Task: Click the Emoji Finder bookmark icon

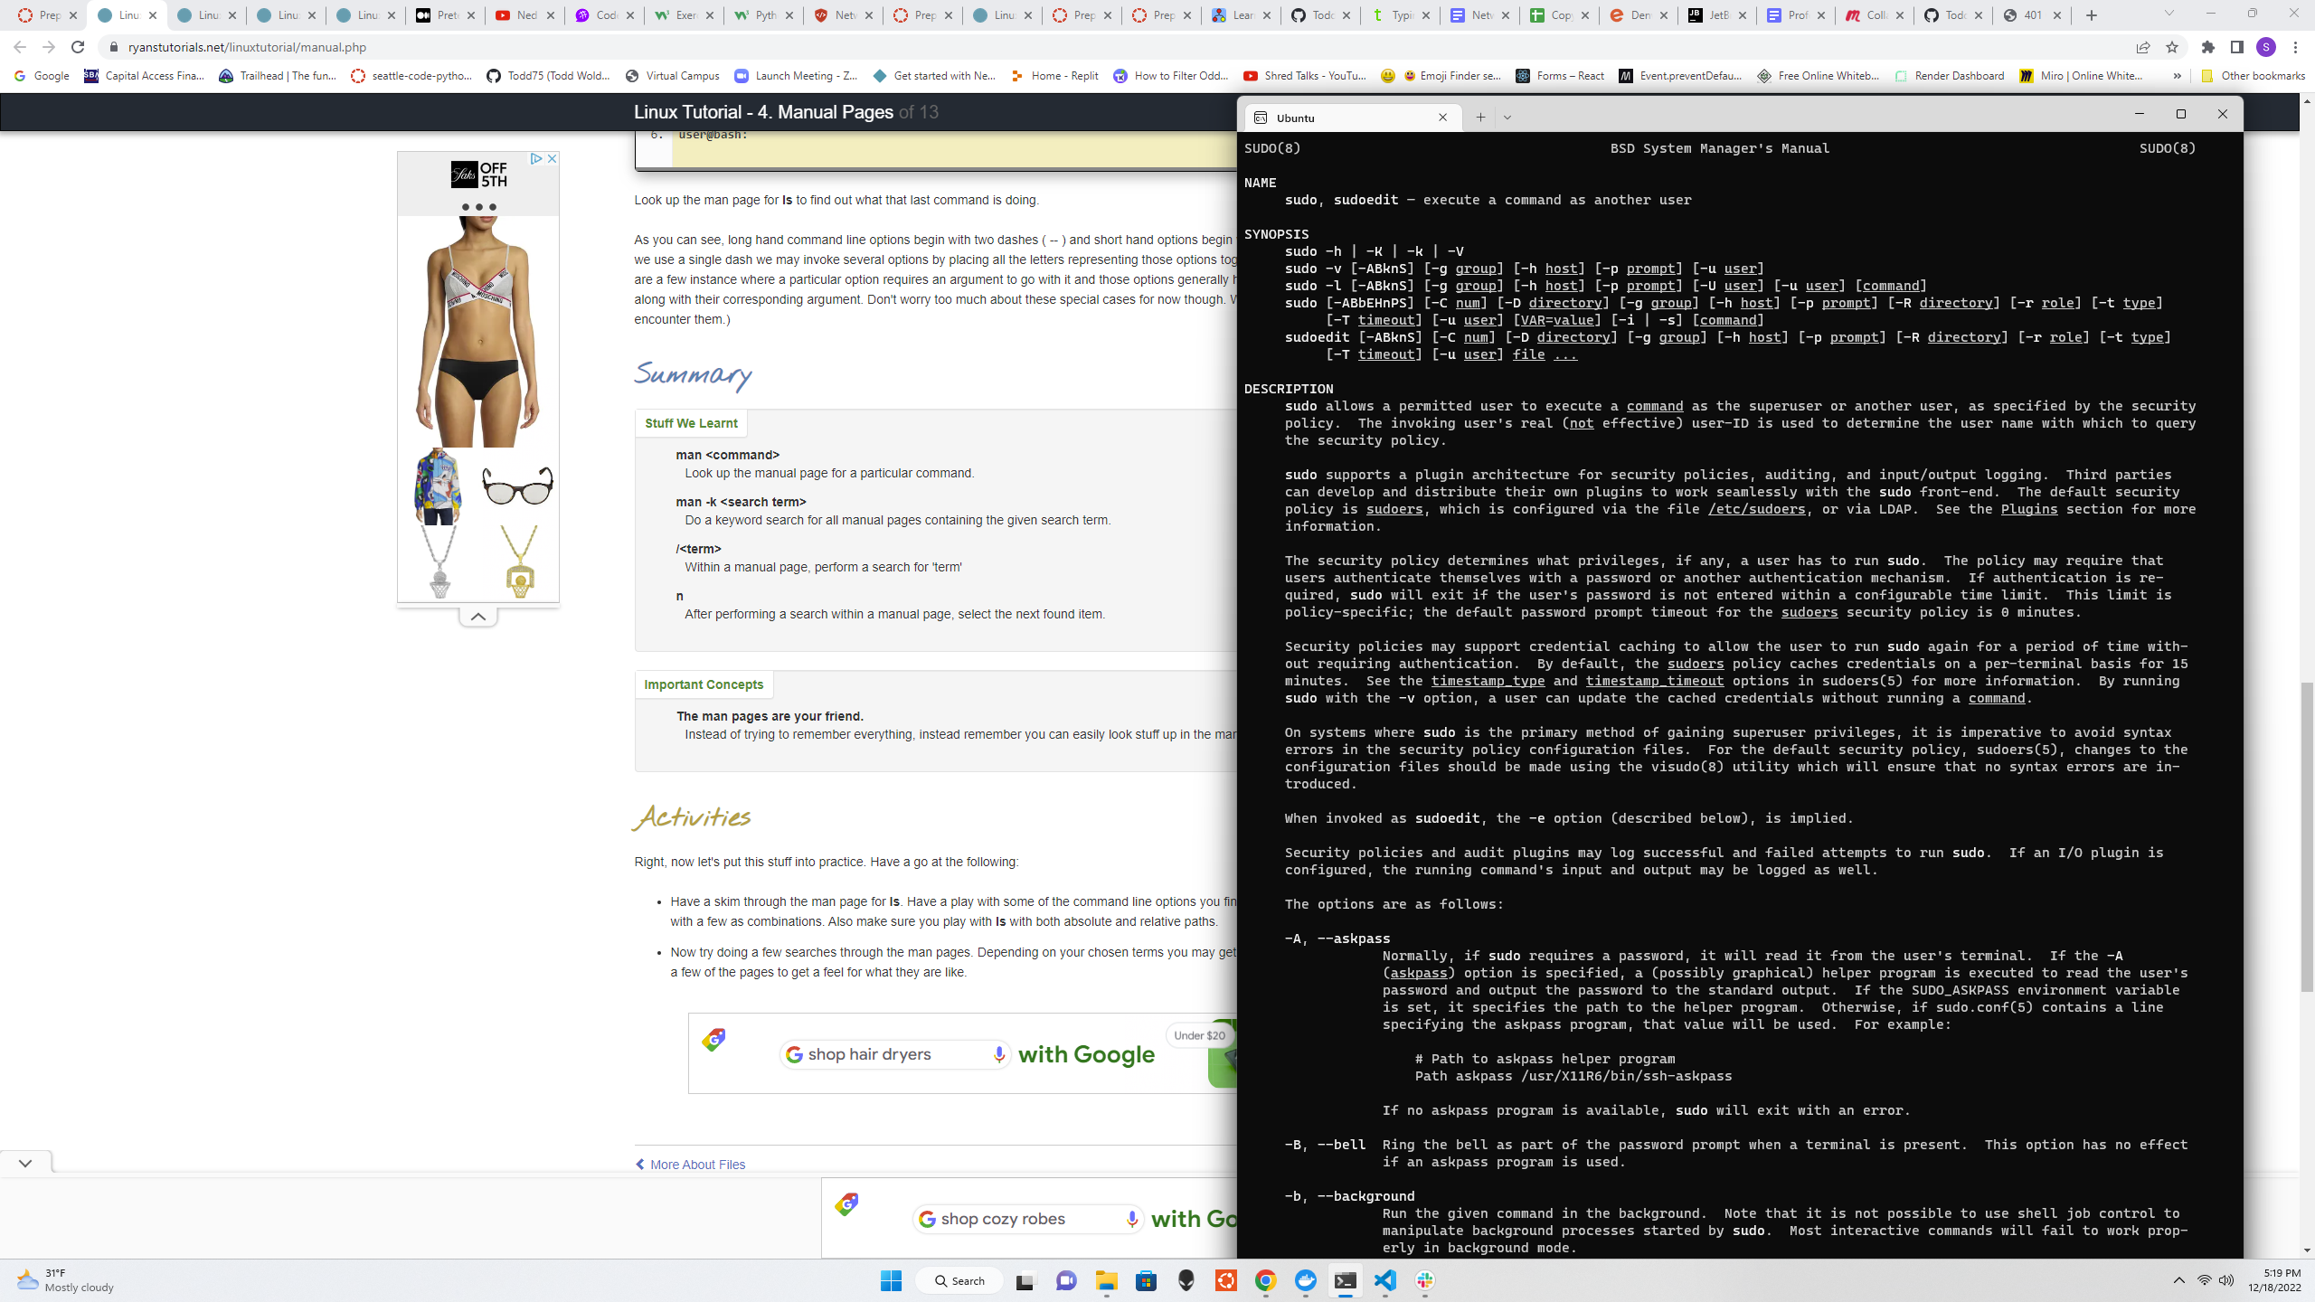Action: pos(1405,75)
